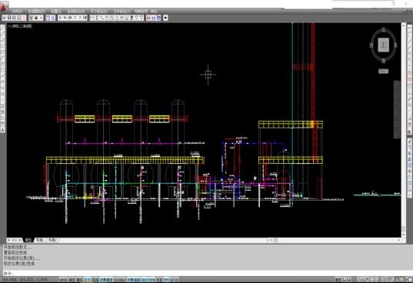Open the 文件 menu
The width and height of the screenshot is (413, 283).
point(17,12)
